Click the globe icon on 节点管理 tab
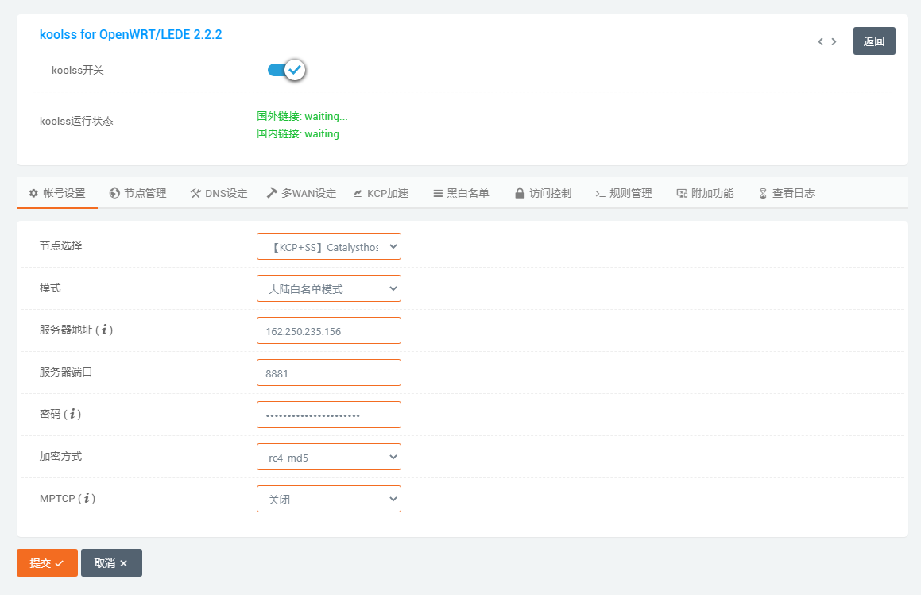 (x=114, y=193)
